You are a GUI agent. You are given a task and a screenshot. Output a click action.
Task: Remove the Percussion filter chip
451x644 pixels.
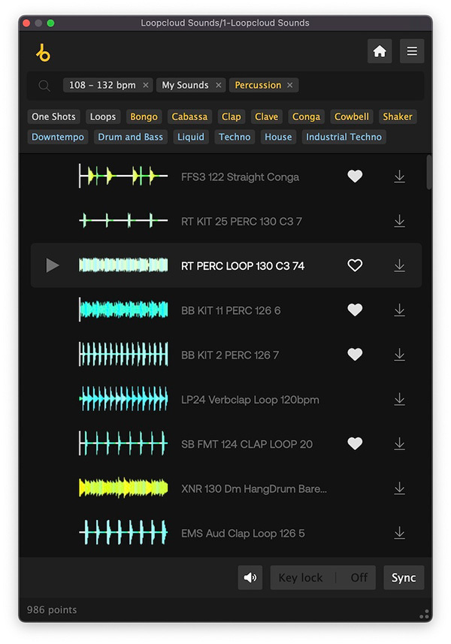tap(290, 86)
